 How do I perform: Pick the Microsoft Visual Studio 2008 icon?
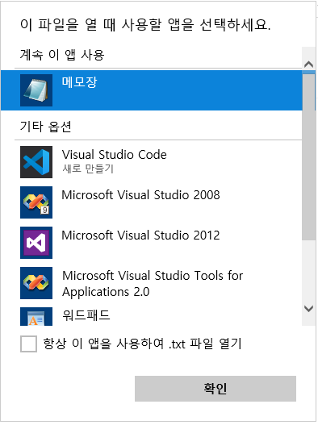coord(36,202)
